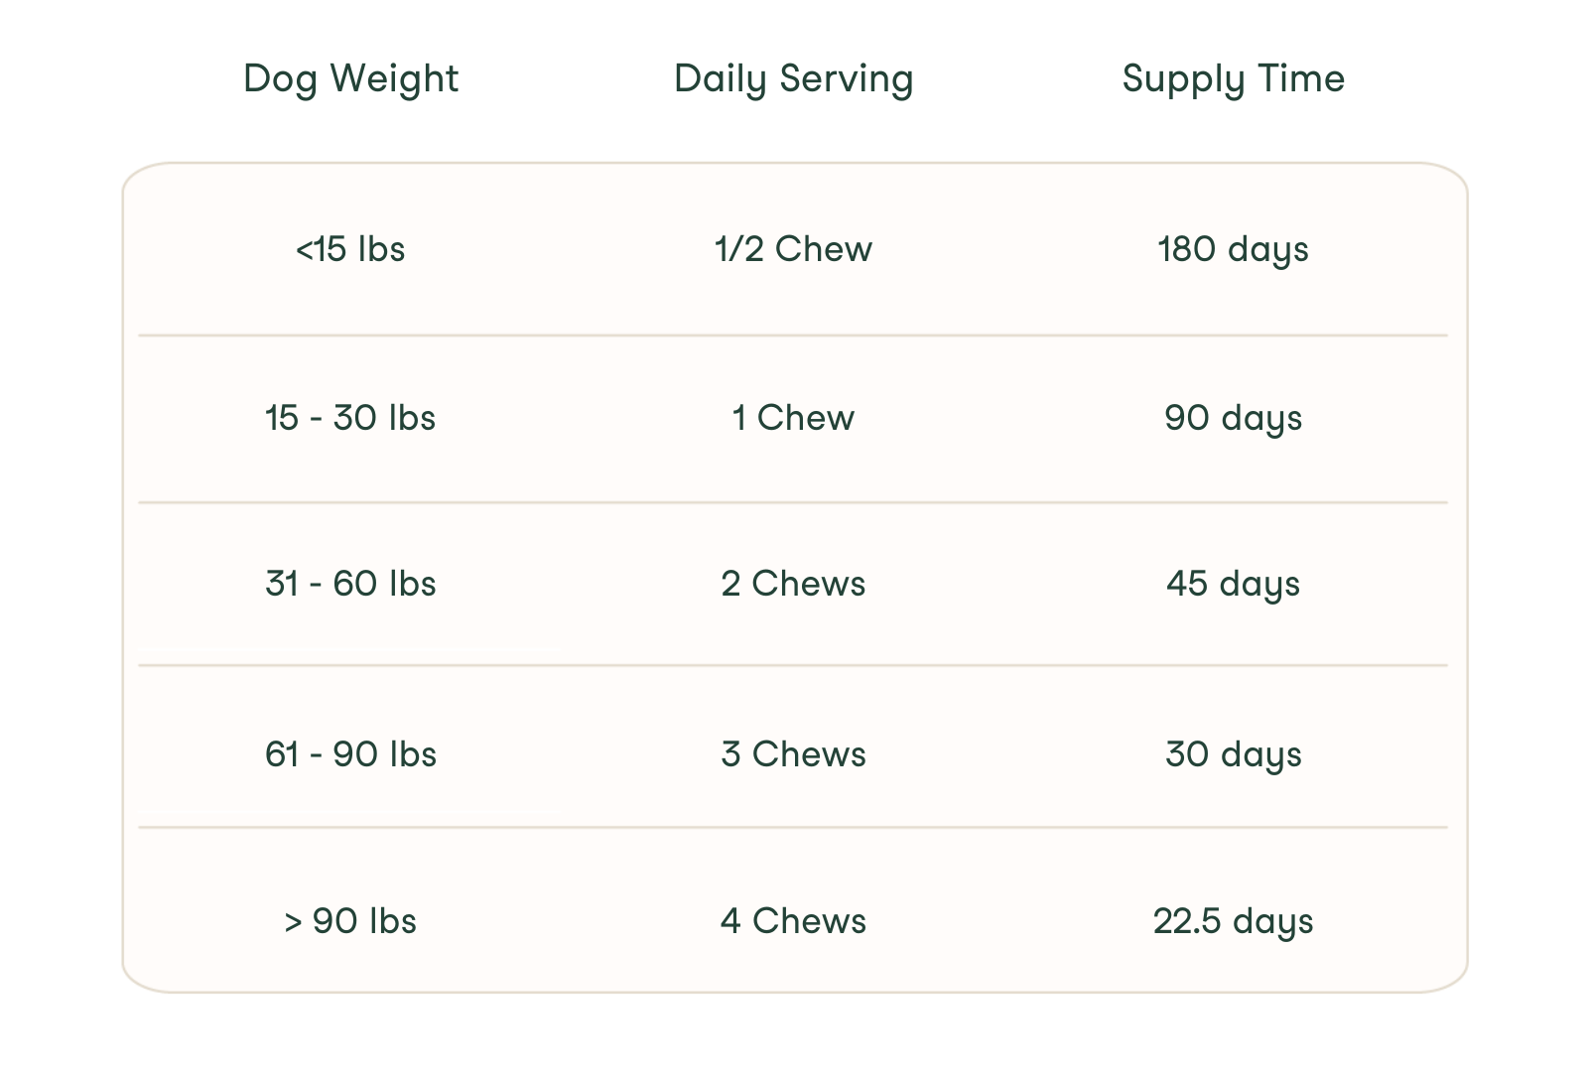Click the 180 days supply cell
The width and height of the screenshot is (1588, 1082).
pos(1233,249)
